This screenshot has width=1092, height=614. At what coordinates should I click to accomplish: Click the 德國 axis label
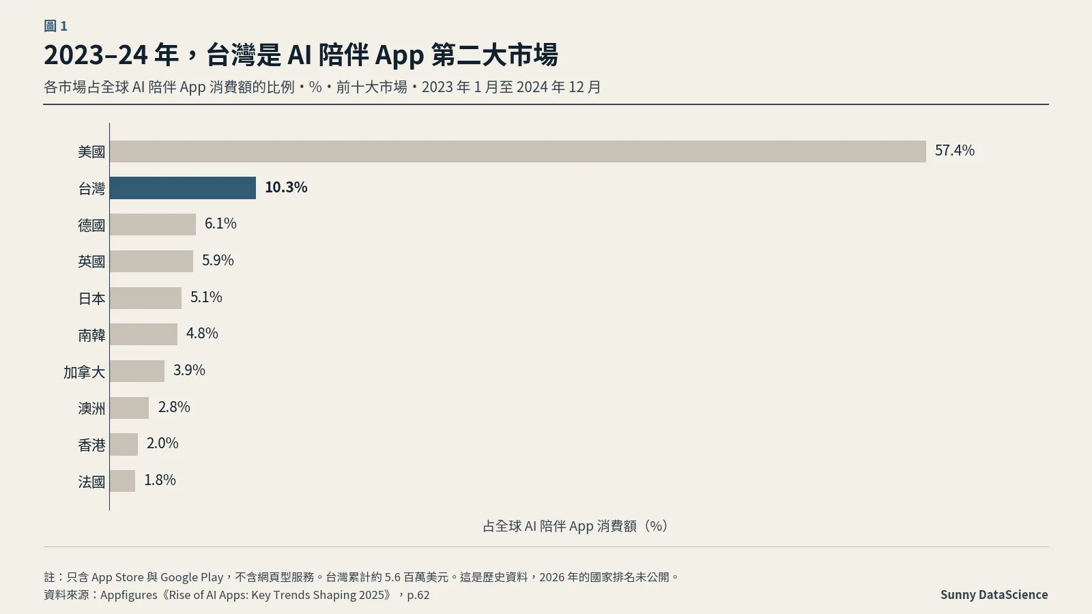[91, 225]
